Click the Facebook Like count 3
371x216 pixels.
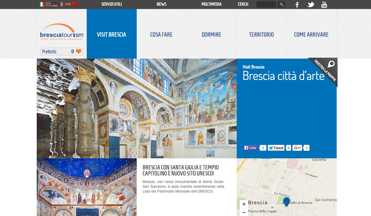tap(263, 148)
